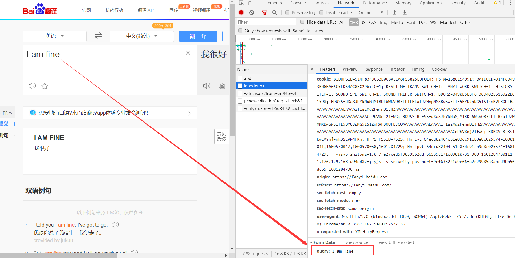Toggle the CSS request type filter

coord(373,22)
